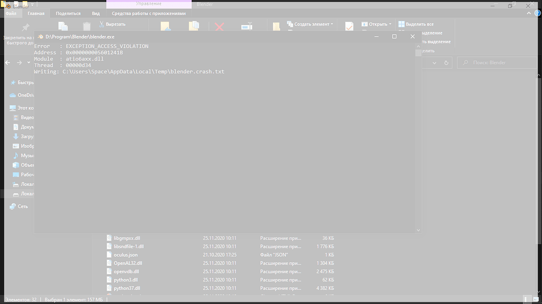Select file python37.dll
Viewport: 542px width, 304px height.
127,288
